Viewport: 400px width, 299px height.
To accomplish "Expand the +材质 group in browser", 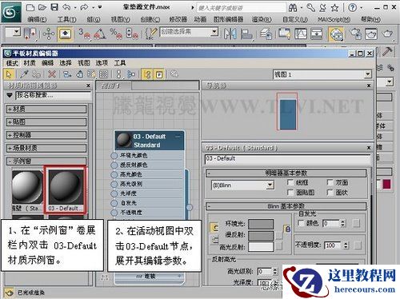I will 46,109.
